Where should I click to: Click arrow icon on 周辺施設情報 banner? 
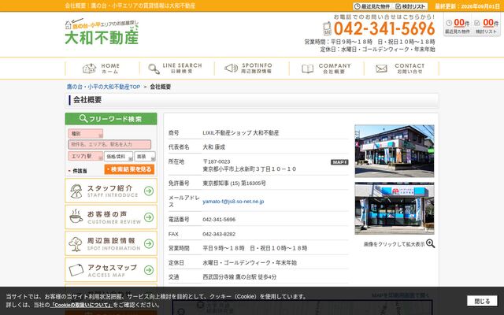point(149,243)
